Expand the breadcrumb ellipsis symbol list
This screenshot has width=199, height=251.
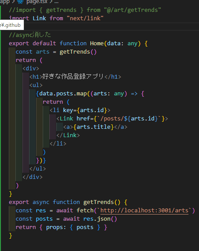[56, 2]
